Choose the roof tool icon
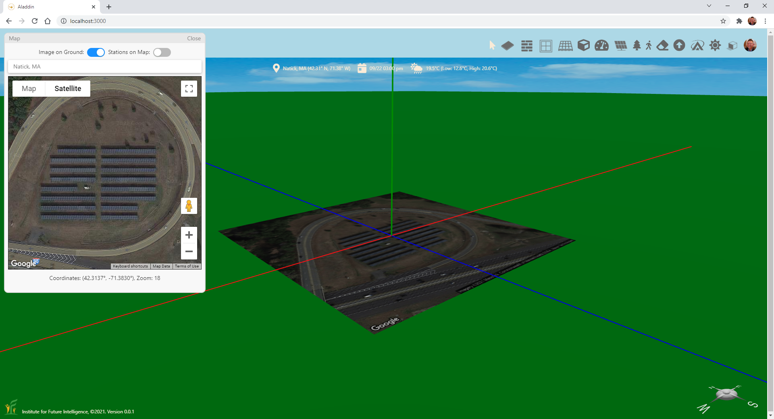This screenshot has width=774, height=419. [565, 46]
